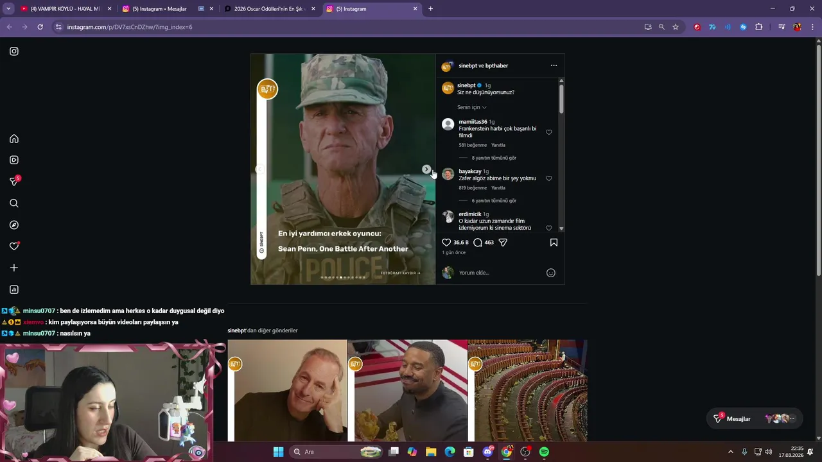
Task: Open Discord from the taskbar
Action: (487, 452)
